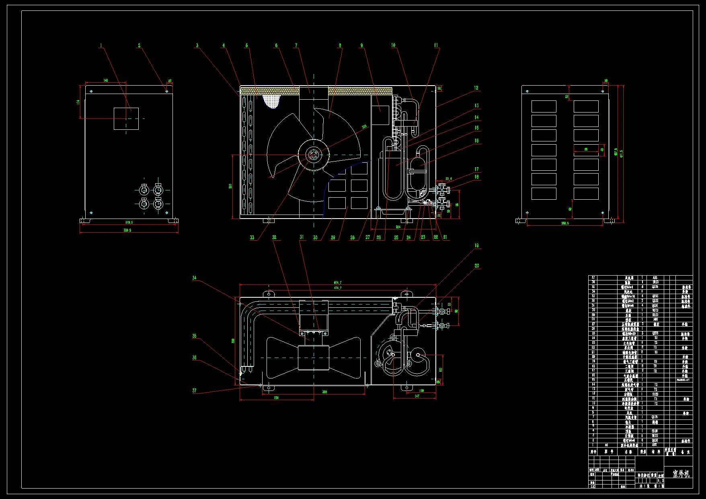Click leader callout label 8 above the fan

click(340, 45)
